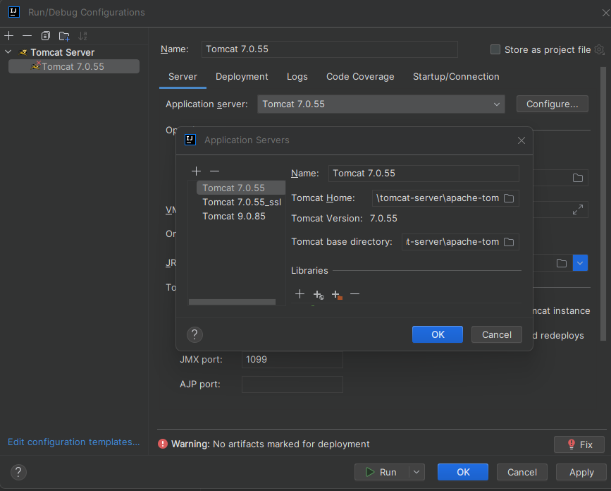
Task: Switch to the Deployment tab
Action: [x=242, y=76]
